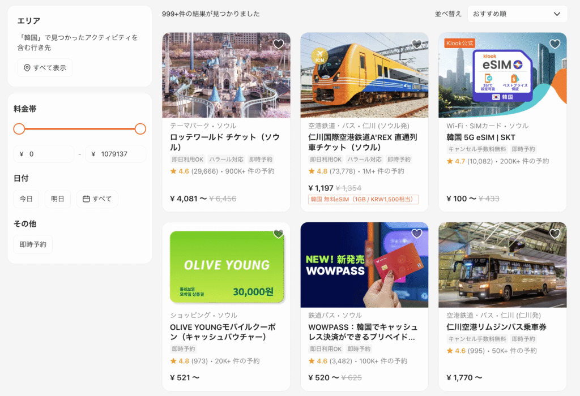Viewport: 580px width, 396px height.
Task: Click the minimum price slider handle
Action: pyautogui.click(x=19, y=129)
